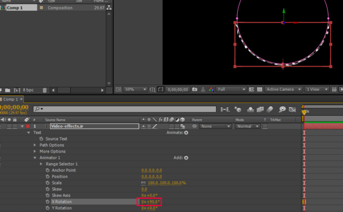Open the Add menu for Animator 1
This screenshot has width=343, height=212.
coord(186,158)
